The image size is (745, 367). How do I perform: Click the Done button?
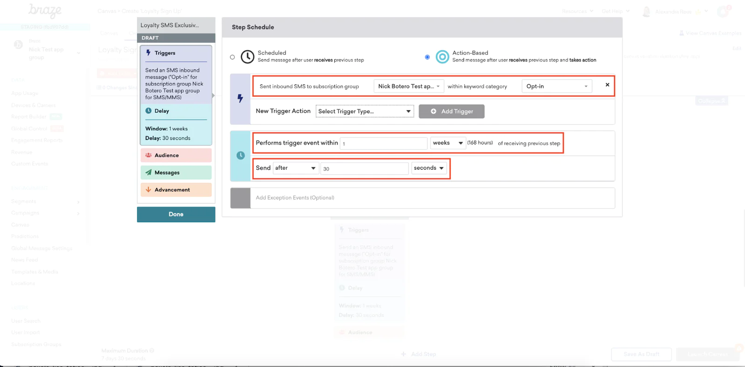(176, 214)
